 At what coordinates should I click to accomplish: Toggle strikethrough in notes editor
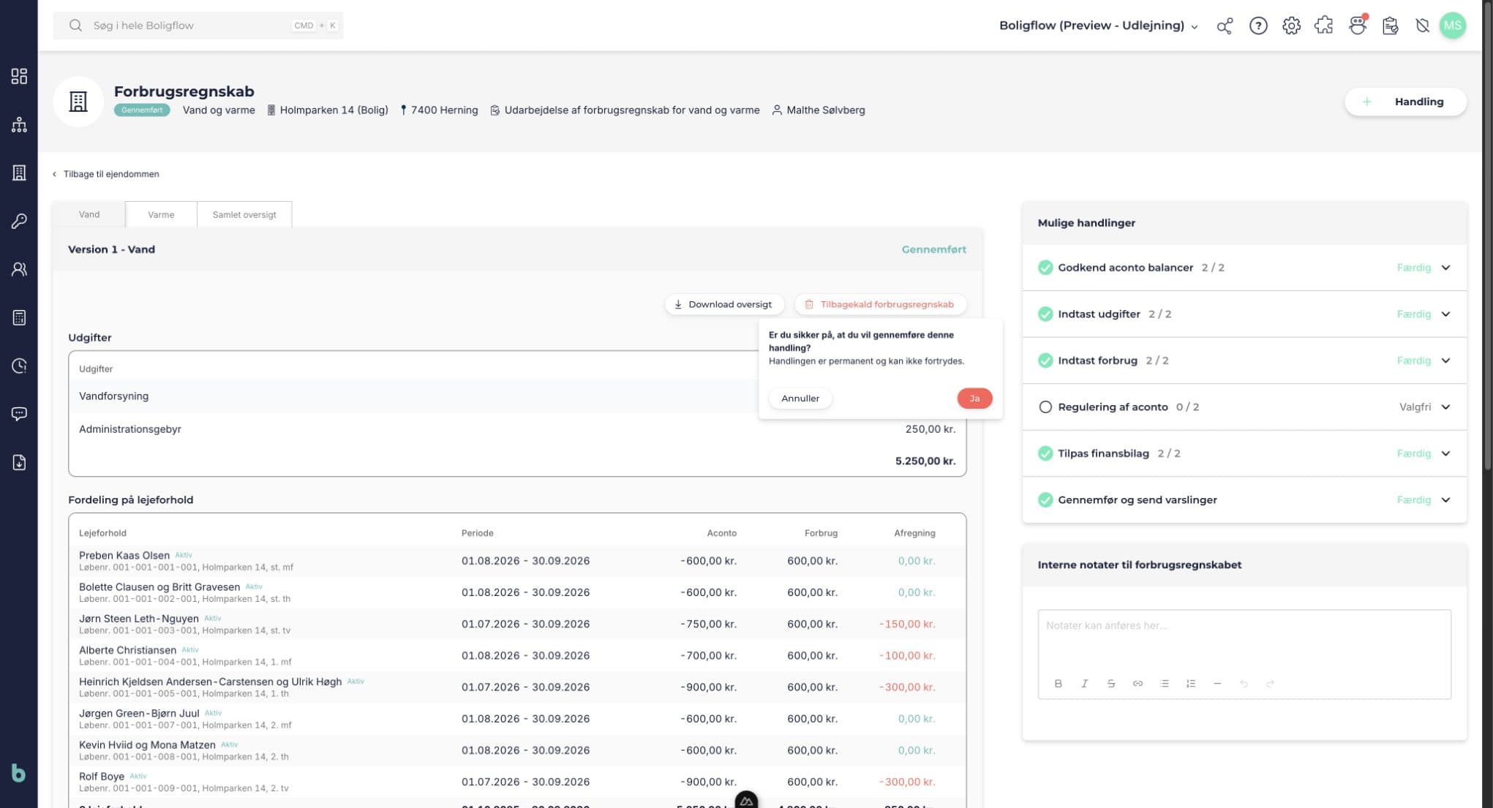[x=1110, y=683]
